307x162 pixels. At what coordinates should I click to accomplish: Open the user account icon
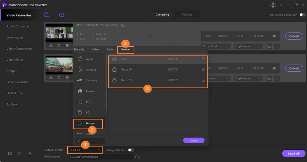(x=273, y=5)
